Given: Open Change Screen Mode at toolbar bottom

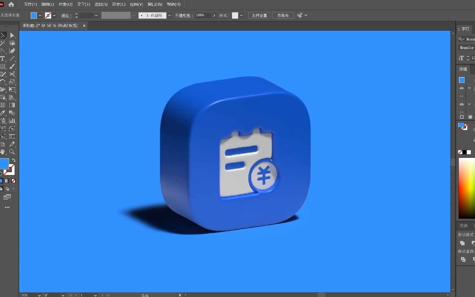Looking at the screenshot, I should click(x=7, y=197).
